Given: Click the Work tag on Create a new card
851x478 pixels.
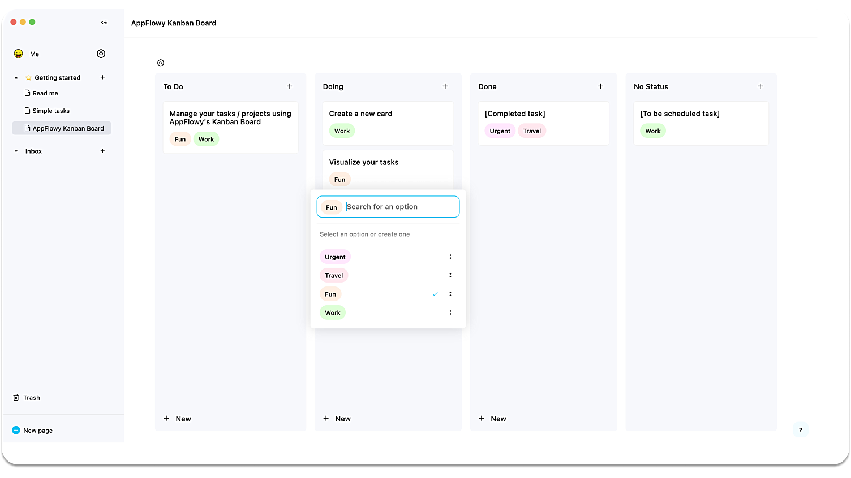Looking at the screenshot, I should [342, 131].
